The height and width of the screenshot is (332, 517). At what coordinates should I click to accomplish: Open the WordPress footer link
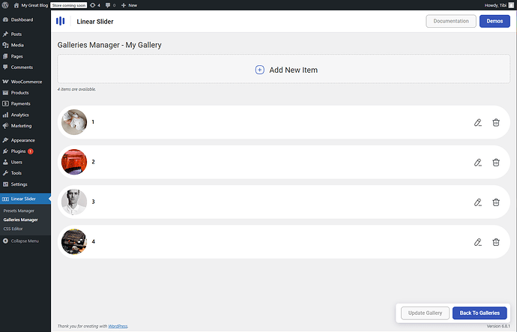click(118, 326)
